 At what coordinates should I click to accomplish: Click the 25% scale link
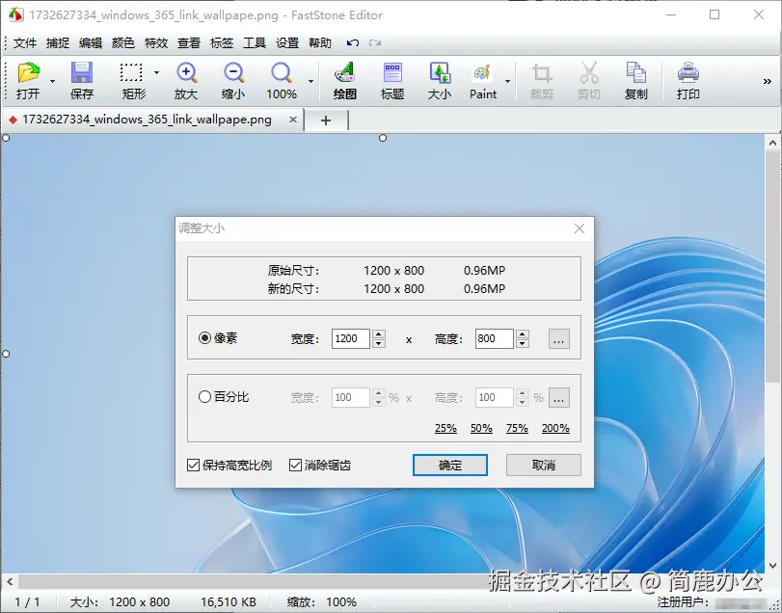click(x=445, y=428)
